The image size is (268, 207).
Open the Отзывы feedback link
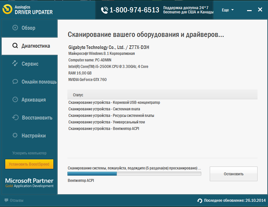[x=14, y=200]
